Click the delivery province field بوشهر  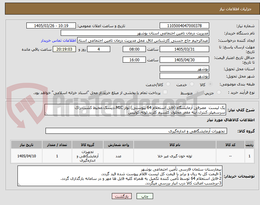[184, 69]
